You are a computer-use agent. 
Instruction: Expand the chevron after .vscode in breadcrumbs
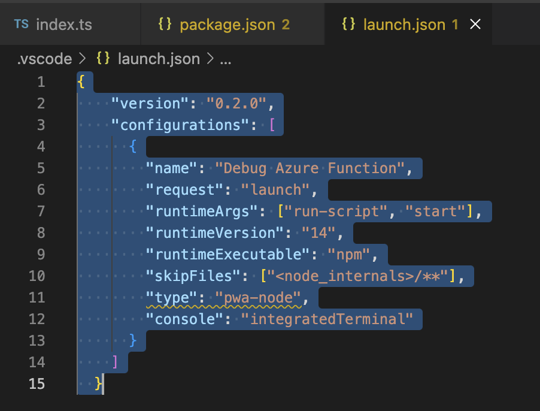coord(83,59)
